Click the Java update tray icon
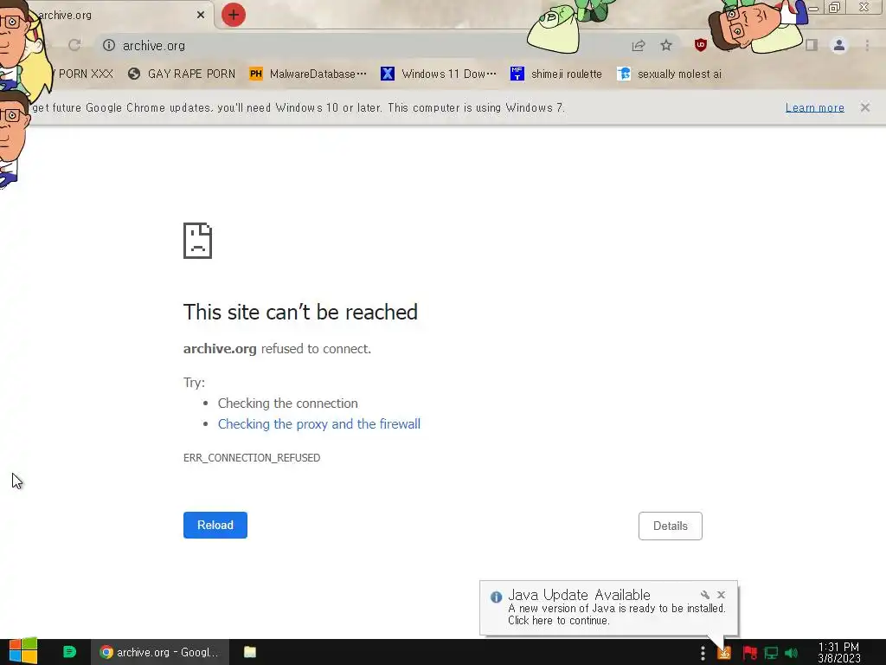This screenshot has width=886, height=665. click(724, 653)
